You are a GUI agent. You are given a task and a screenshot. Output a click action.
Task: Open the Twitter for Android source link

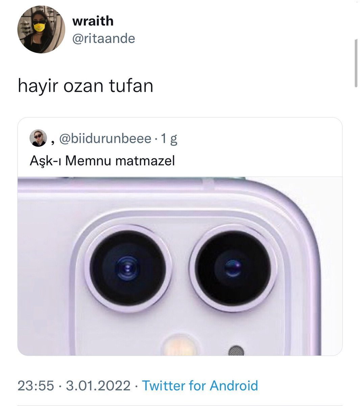200,386
